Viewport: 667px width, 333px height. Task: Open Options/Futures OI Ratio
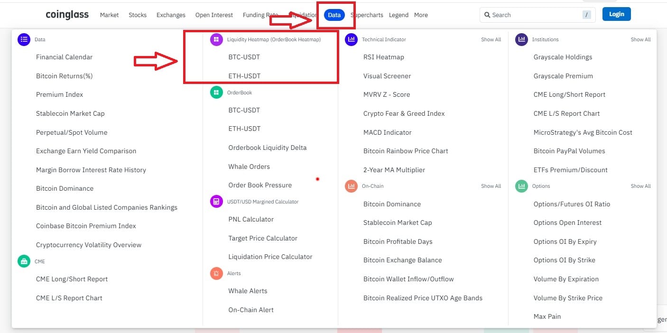coord(572,204)
